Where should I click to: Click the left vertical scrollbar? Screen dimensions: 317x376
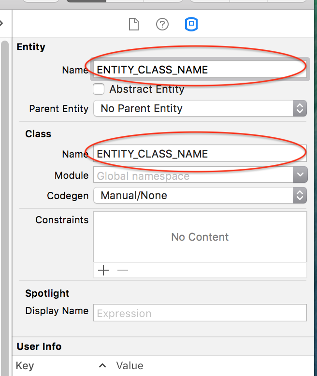(5, 193)
